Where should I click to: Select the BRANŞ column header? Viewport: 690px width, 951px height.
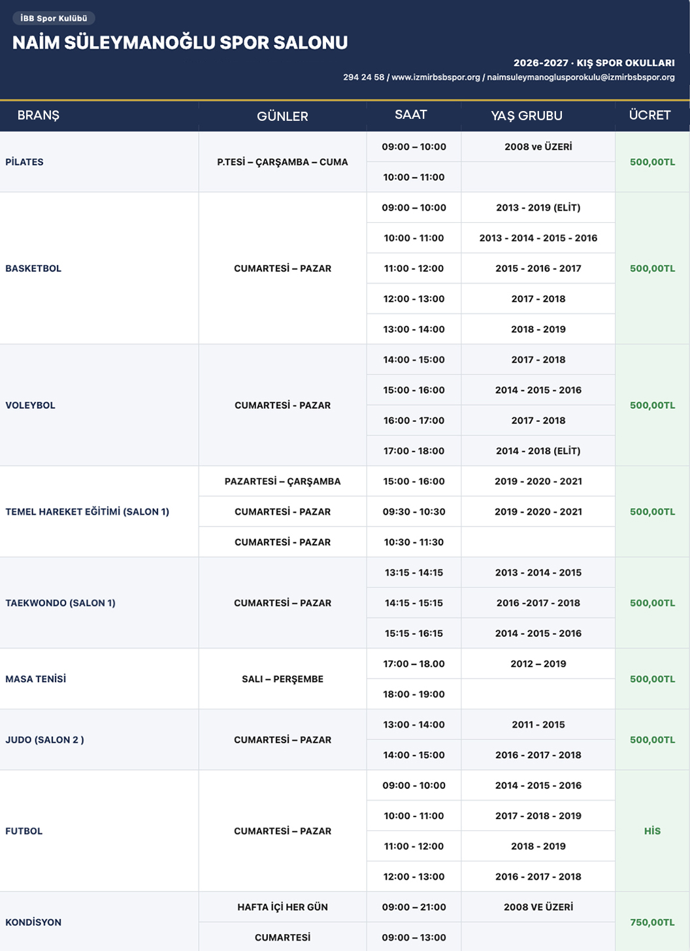click(x=39, y=116)
